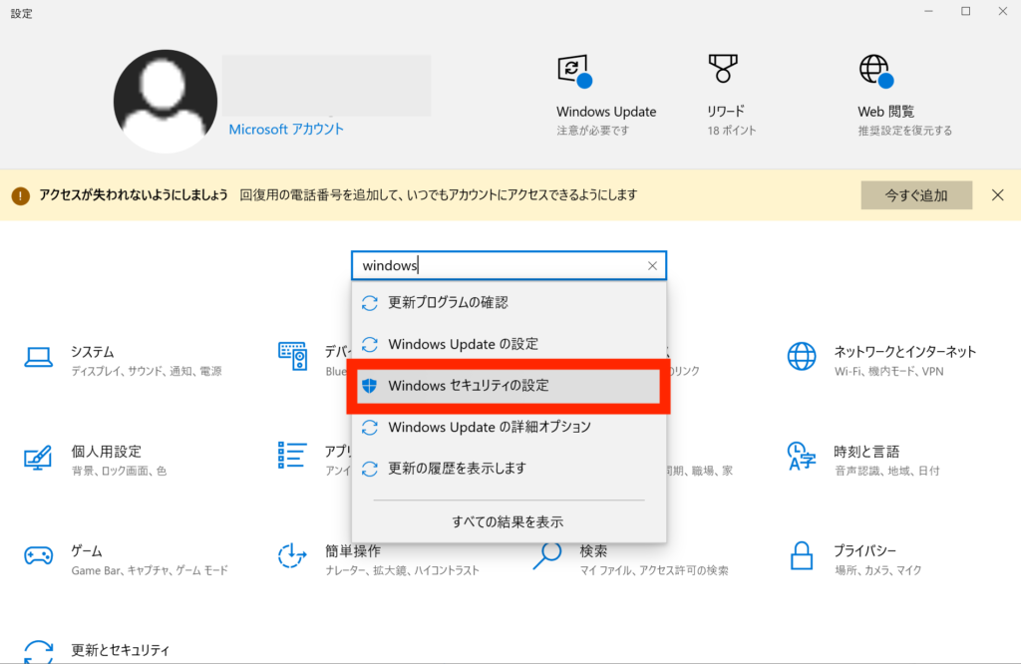Image resolution: width=1021 pixels, height=664 pixels.
Task: Click the 18 ポイント rewards text
Action: point(732,131)
